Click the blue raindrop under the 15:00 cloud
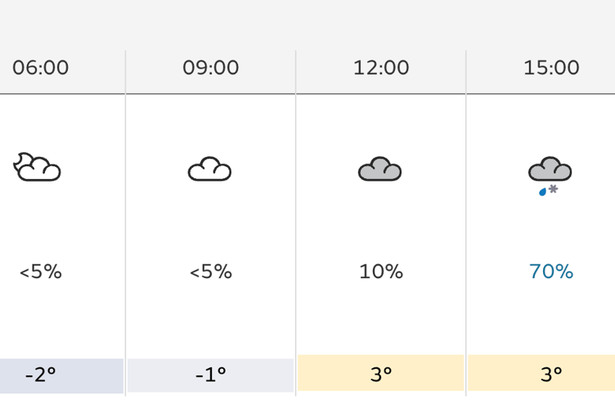The width and height of the screenshot is (615, 409). click(x=543, y=191)
